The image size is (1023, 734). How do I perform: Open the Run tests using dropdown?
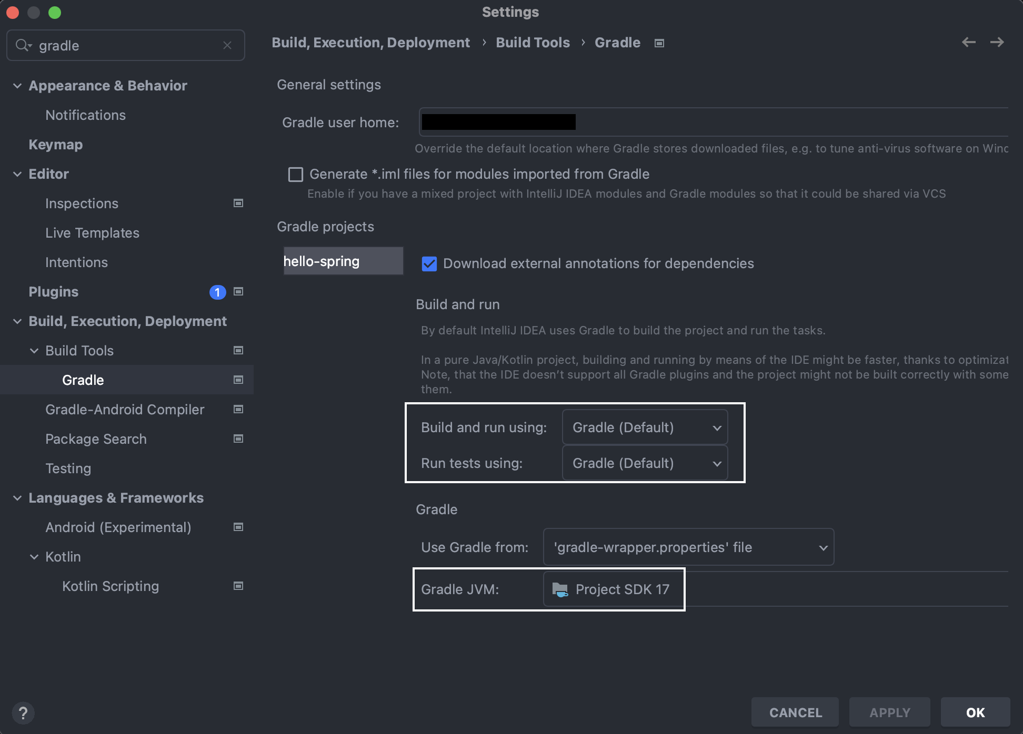[x=645, y=463]
